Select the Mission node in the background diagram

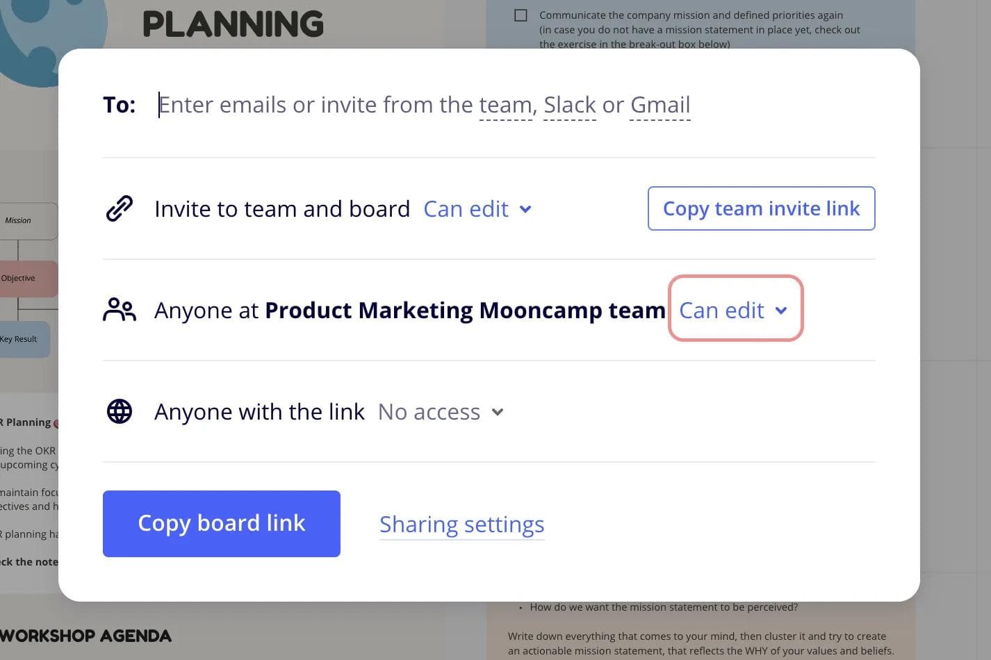(x=17, y=220)
